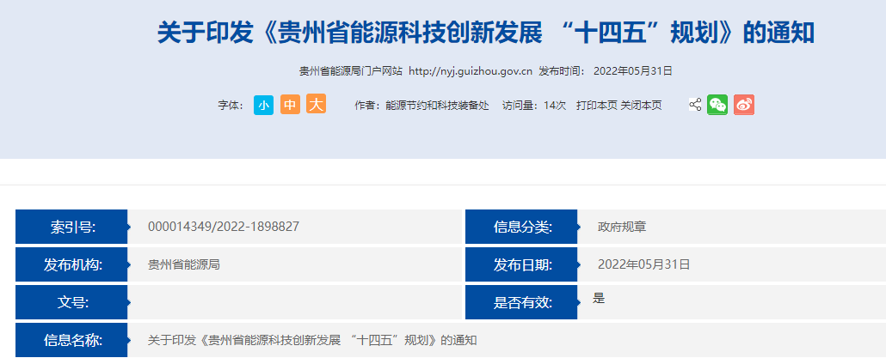Click the share icon beside WeChat
This screenshot has width=886, height=358.
[695, 105]
